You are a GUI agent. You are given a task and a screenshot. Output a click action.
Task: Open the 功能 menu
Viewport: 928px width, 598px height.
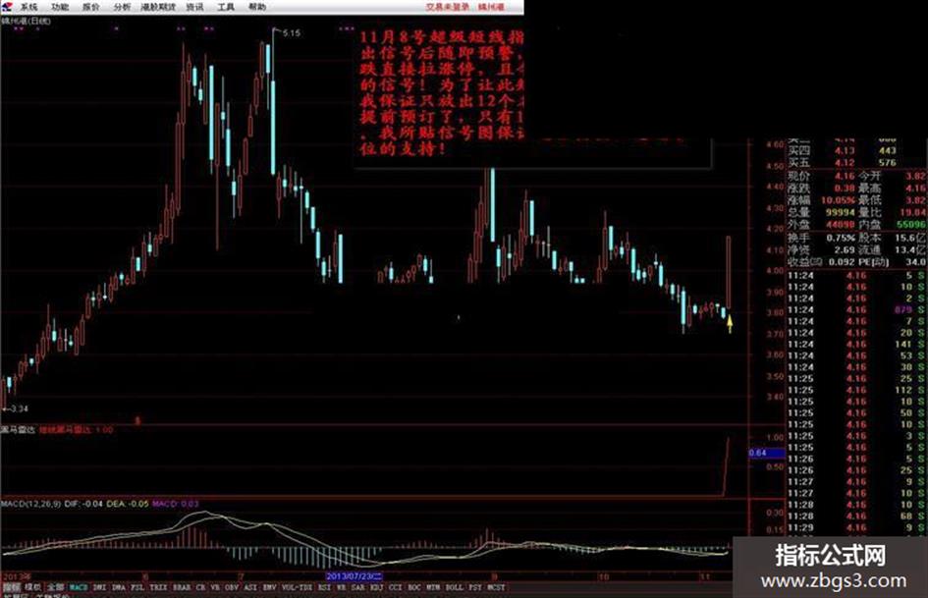coord(60,7)
